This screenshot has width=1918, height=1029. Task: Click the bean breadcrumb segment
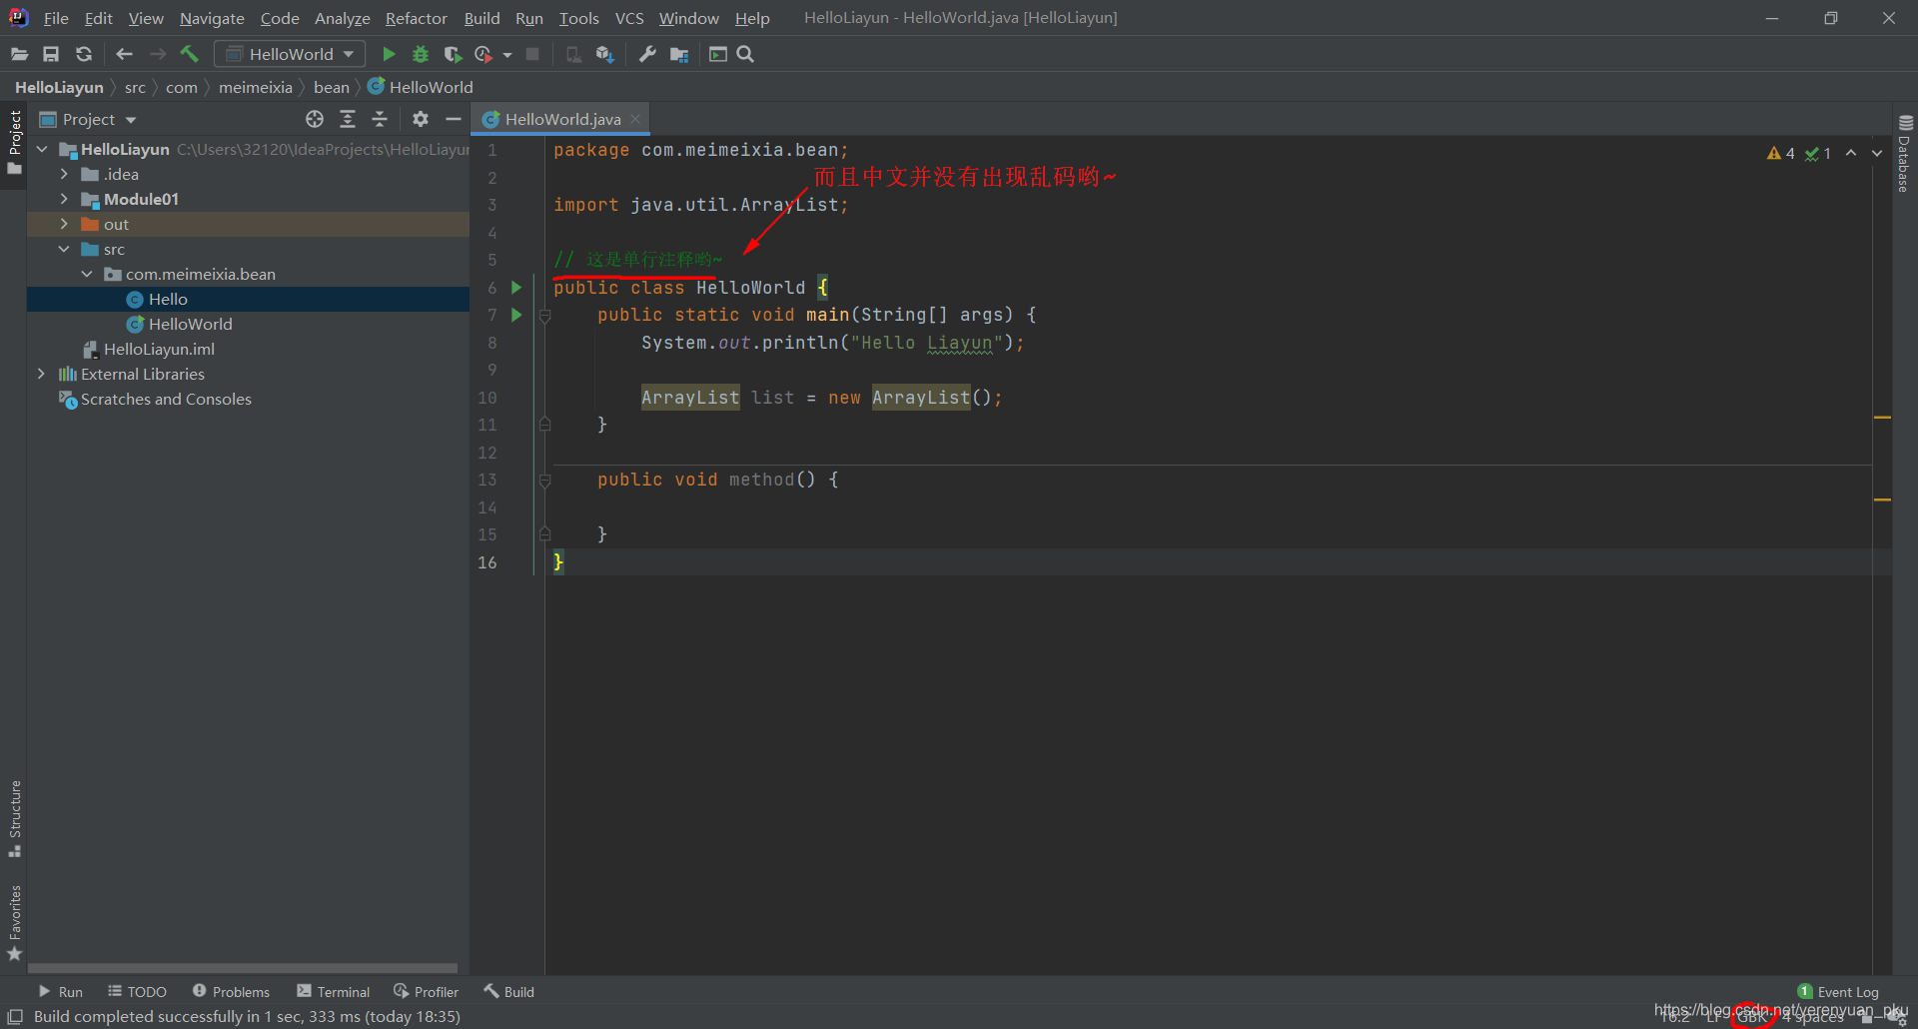(x=332, y=87)
